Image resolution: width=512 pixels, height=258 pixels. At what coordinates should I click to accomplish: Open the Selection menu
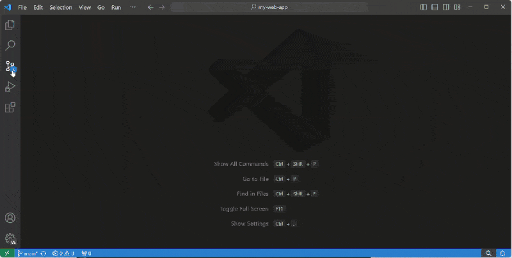(x=61, y=7)
